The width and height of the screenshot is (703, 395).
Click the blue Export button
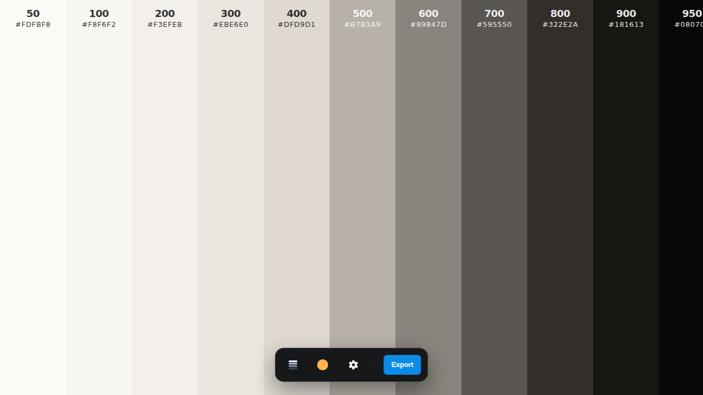pyautogui.click(x=402, y=365)
